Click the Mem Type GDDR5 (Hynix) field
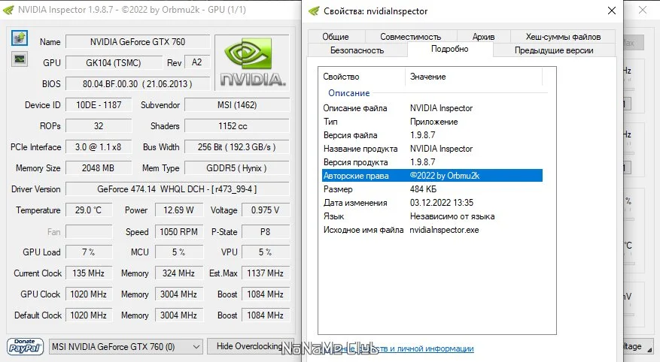Viewport: 660px width, 362px height. pos(237,168)
